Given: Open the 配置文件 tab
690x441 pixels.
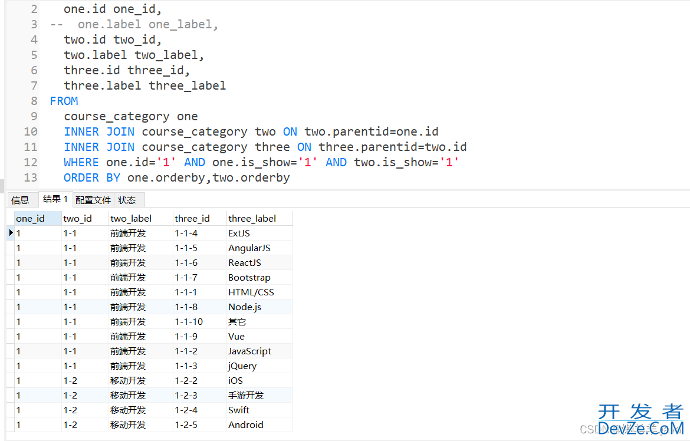Looking at the screenshot, I should (93, 200).
